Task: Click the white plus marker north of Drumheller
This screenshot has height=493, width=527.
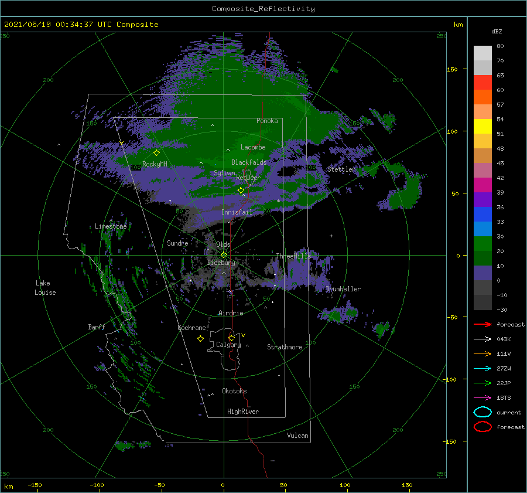Action: click(331, 236)
